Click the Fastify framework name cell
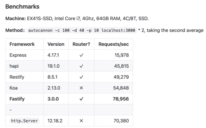 click(17, 99)
